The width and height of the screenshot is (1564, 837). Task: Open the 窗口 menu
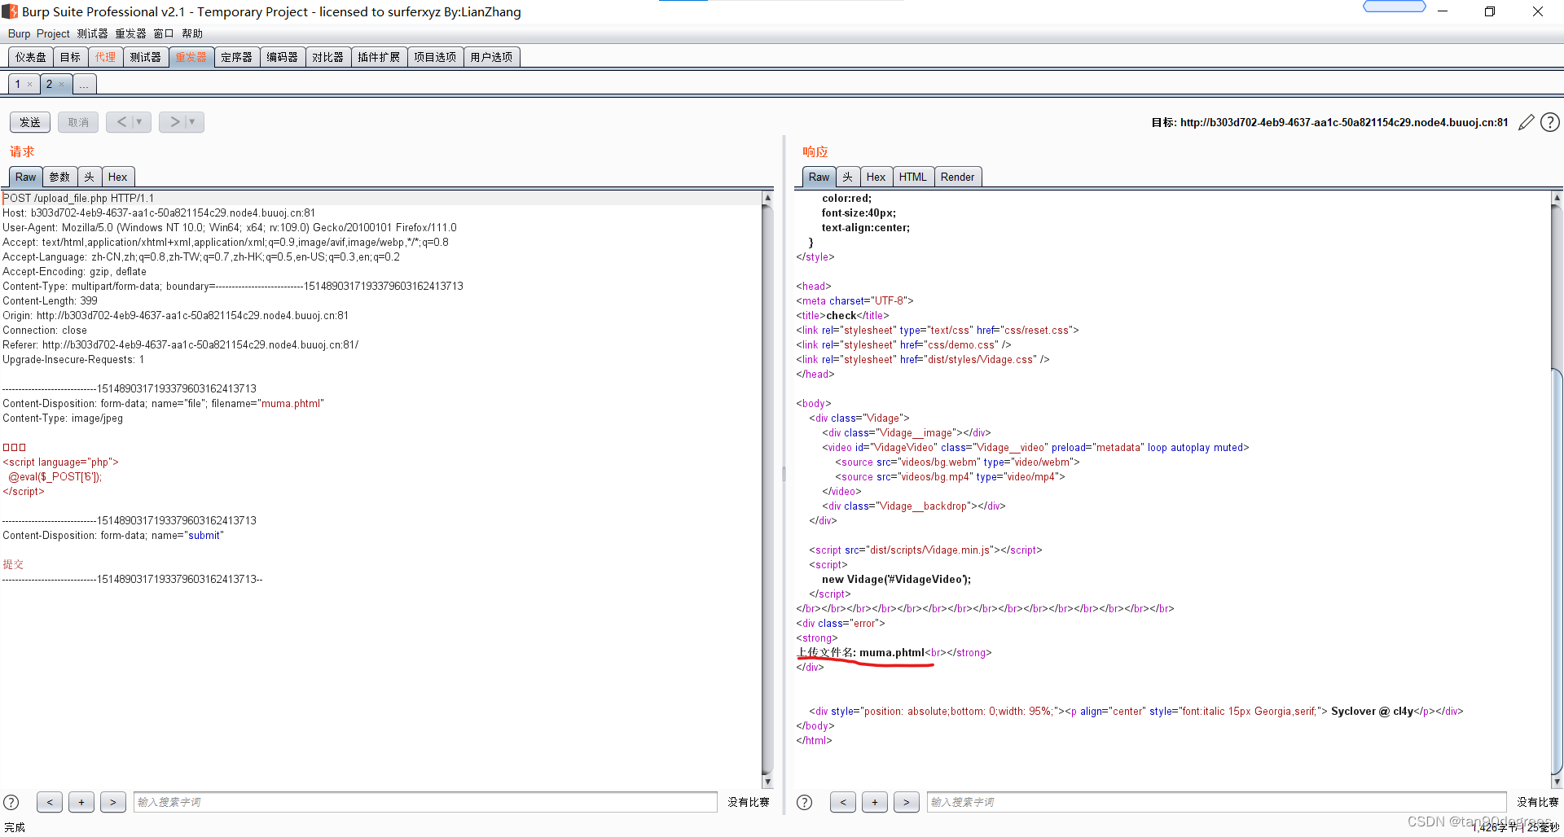pyautogui.click(x=164, y=33)
